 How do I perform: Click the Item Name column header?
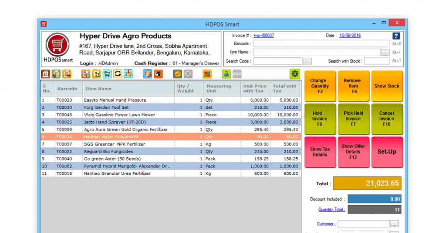[128, 89]
